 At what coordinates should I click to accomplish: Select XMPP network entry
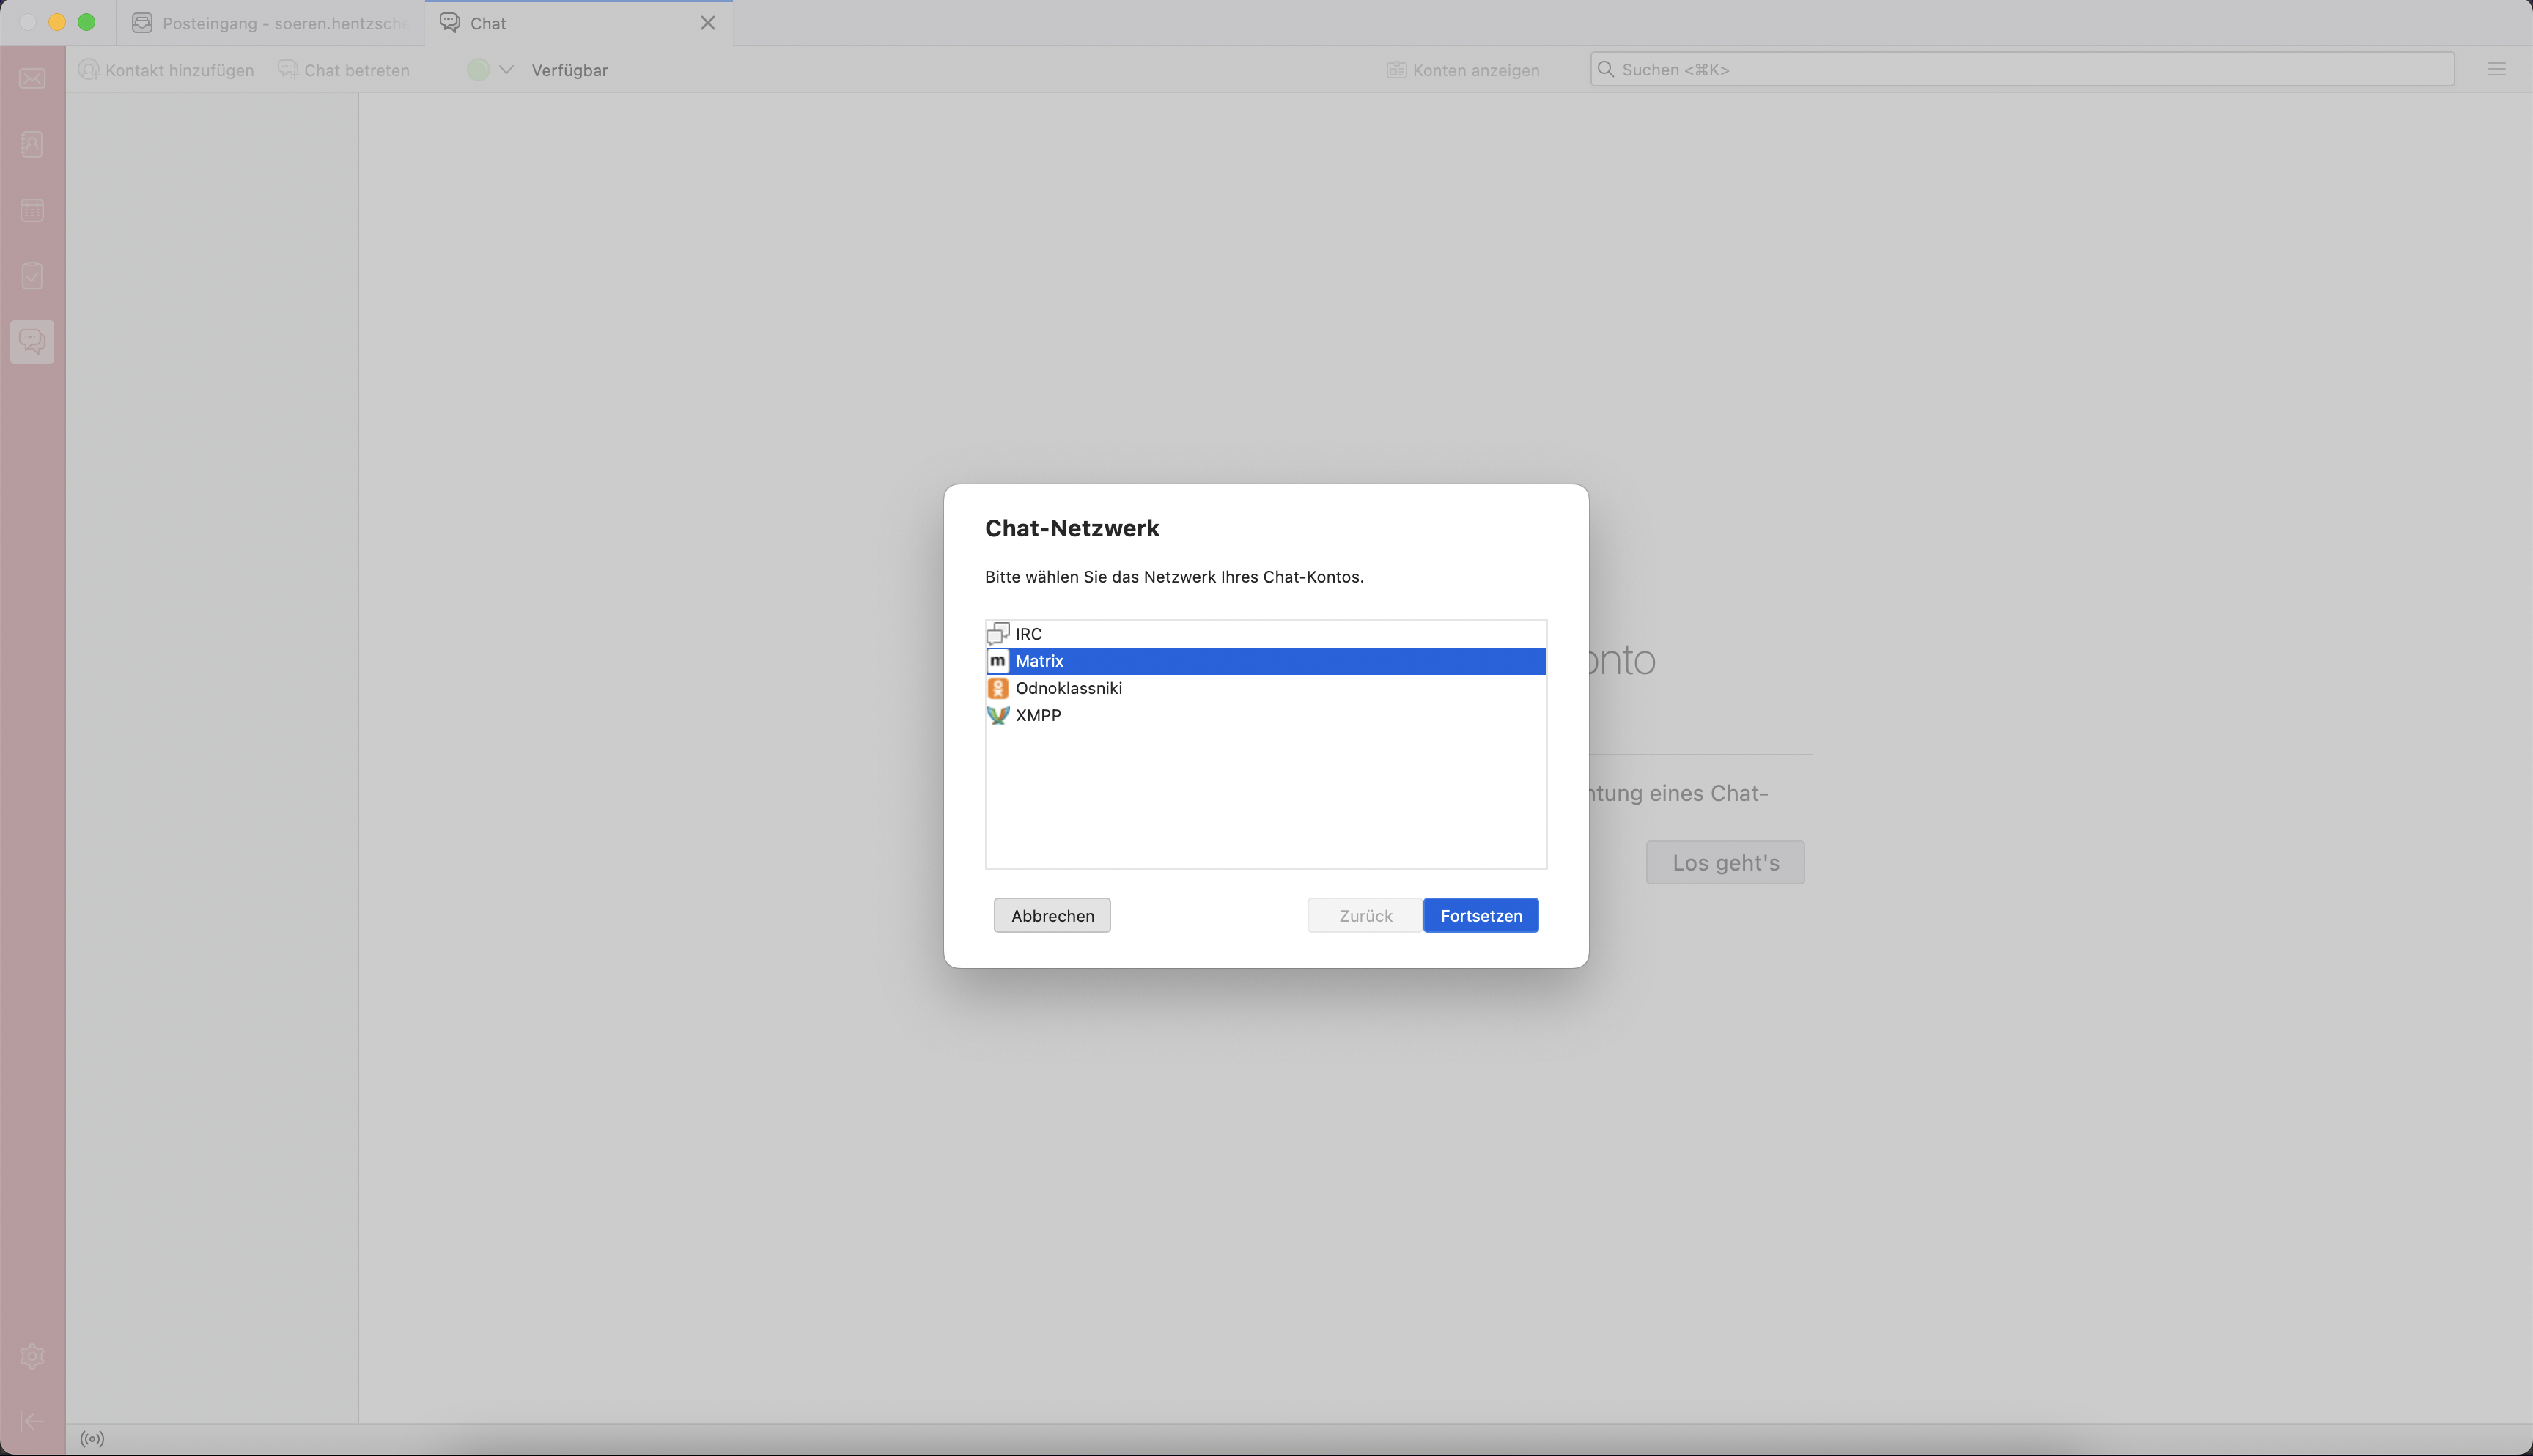(1038, 715)
